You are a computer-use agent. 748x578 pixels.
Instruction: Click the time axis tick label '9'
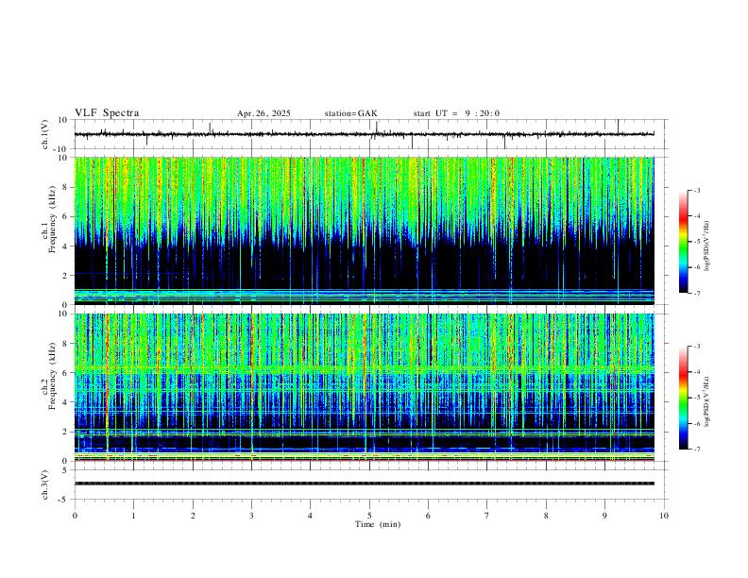coord(604,516)
